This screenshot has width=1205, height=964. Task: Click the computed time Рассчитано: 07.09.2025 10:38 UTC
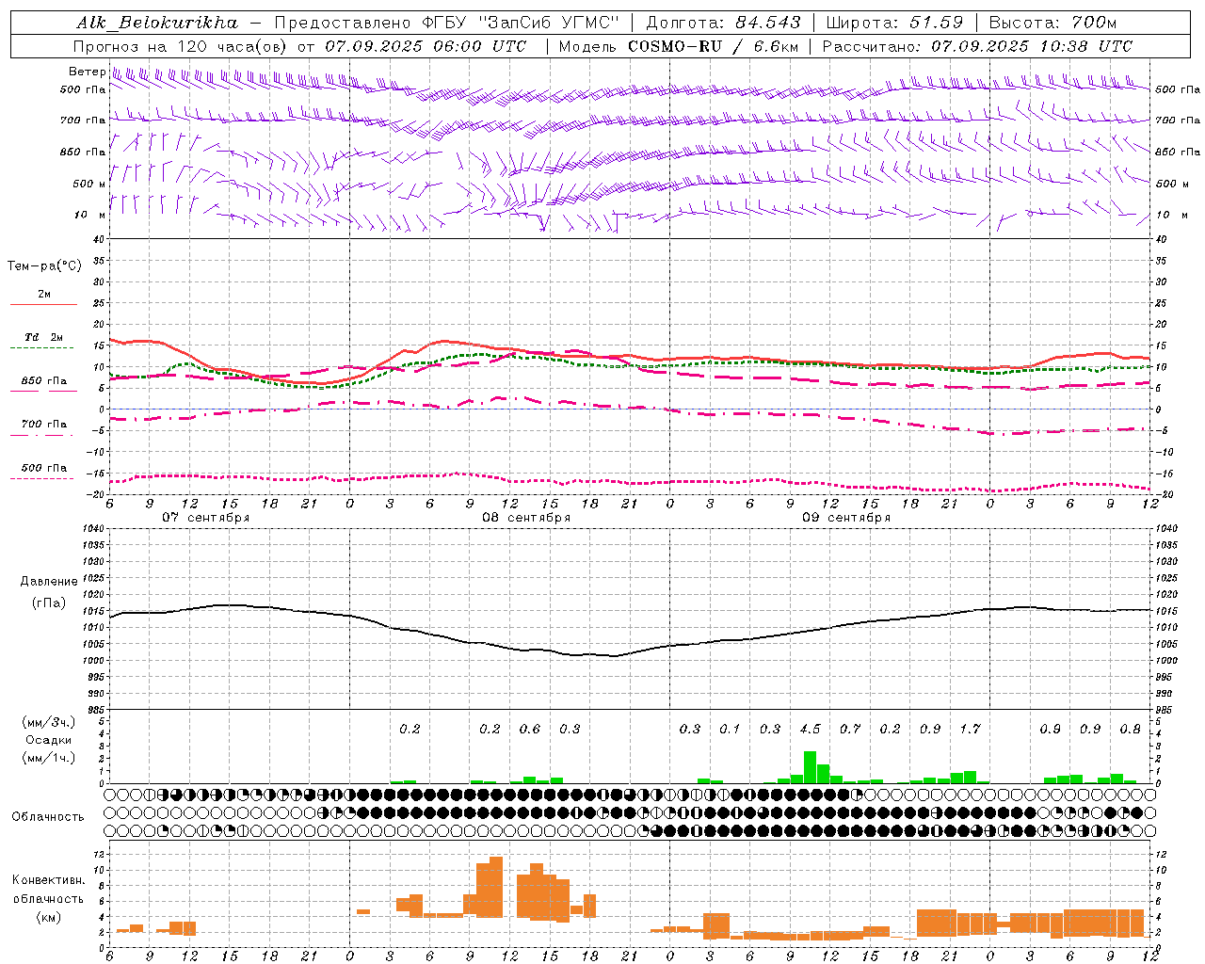click(x=977, y=46)
